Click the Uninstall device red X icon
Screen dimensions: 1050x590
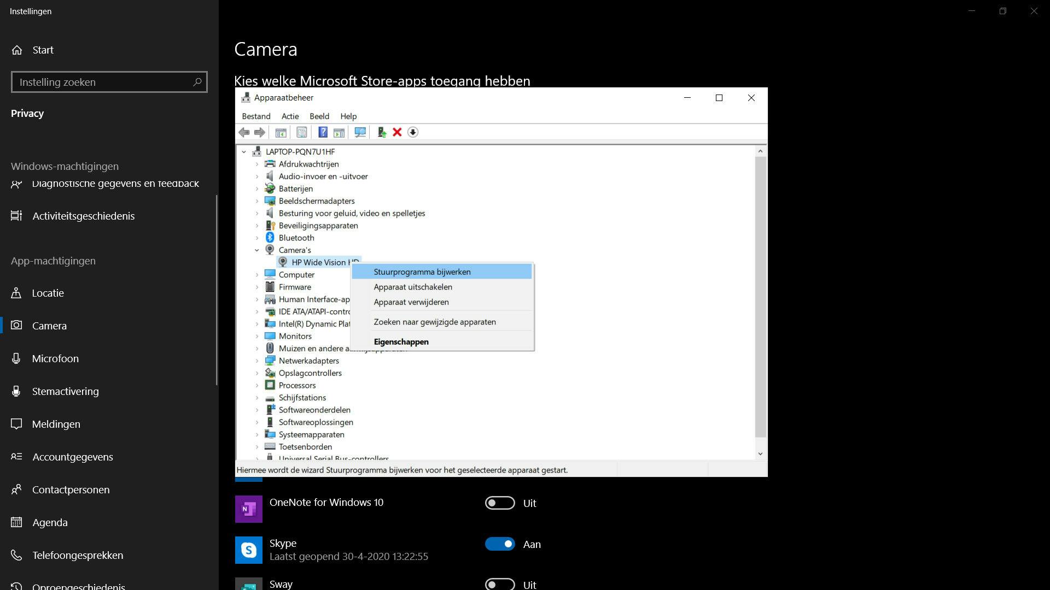tap(397, 132)
